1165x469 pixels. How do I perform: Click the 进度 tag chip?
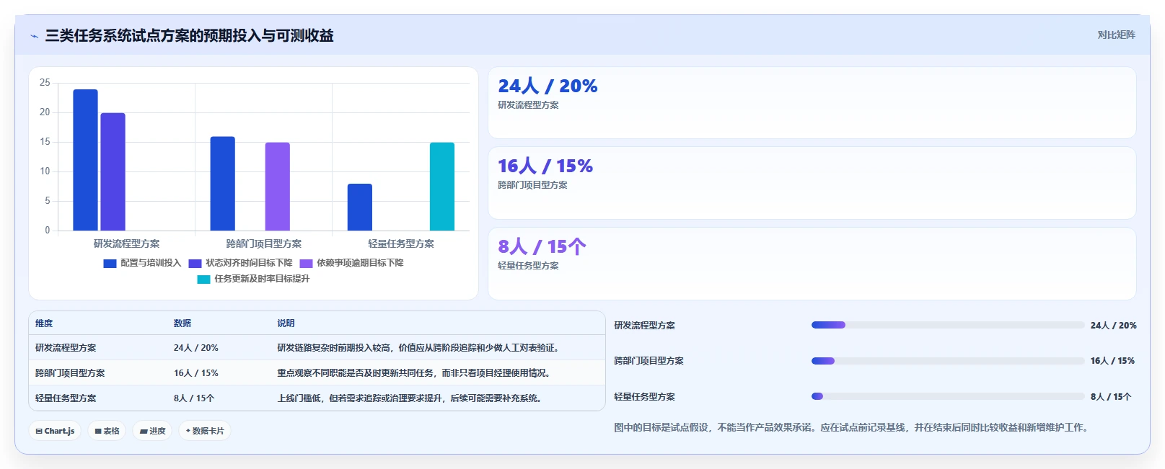[x=152, y=431]
